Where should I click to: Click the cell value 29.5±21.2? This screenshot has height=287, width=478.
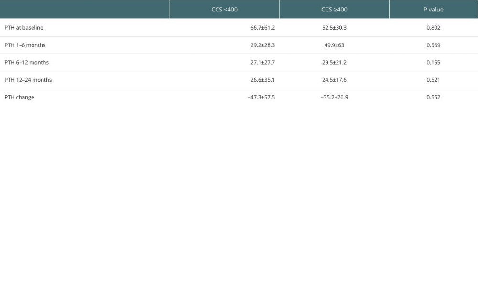(334, 62)
